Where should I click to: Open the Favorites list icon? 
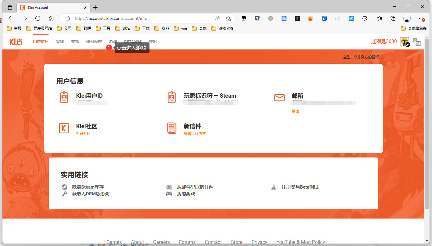pyautogui.click(x=380, y=18)
